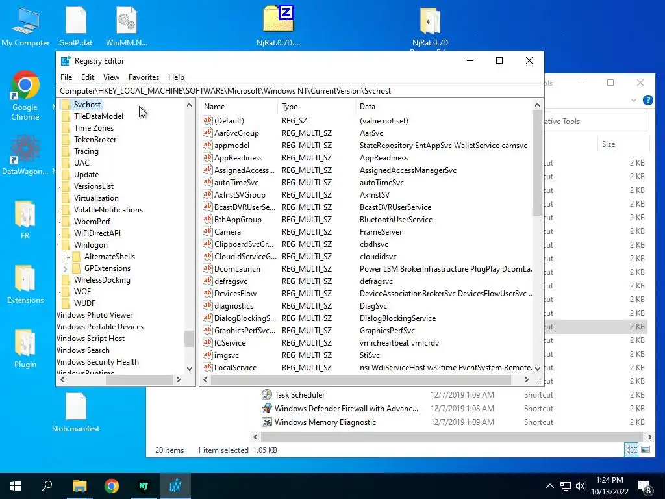Image resolution: width=665 pixels, height=499 pixels.
Task: Click Explorer horizontal scroll right arrow
Action: pyautogui.click(x=649, y=437)
